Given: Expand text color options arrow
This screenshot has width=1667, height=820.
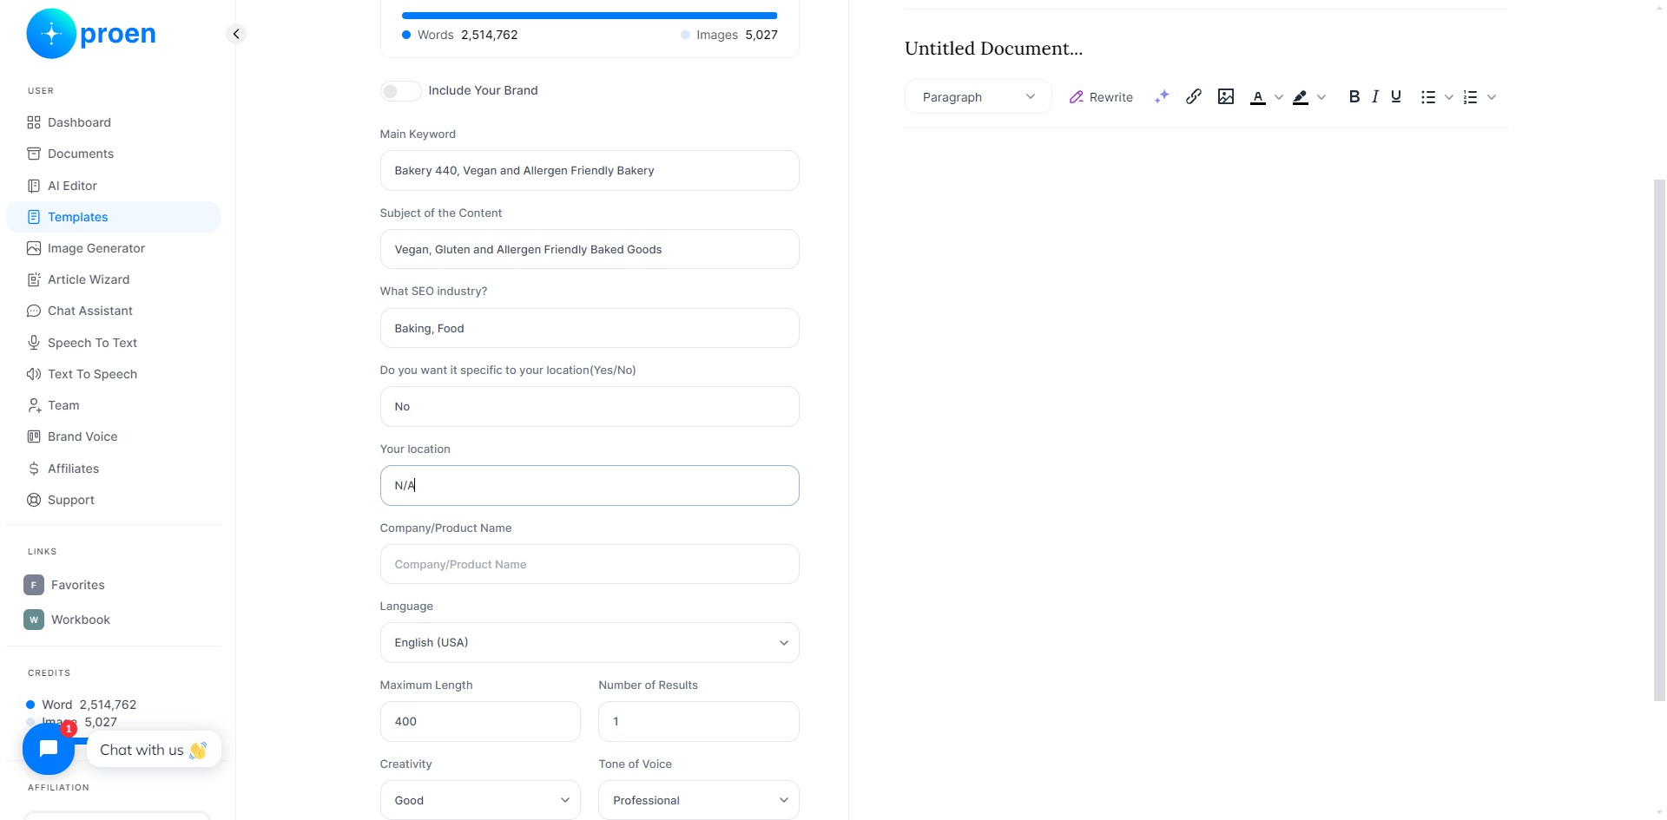Looking at the screenshot, I should 1279,97.
